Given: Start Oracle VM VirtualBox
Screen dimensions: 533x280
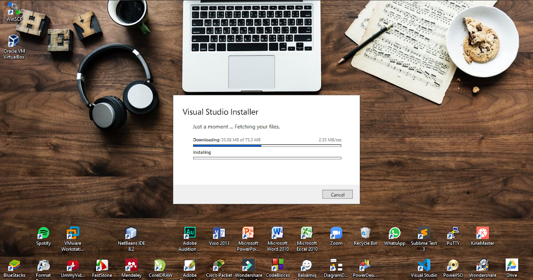Looking at the screenshot, I should [x=14, y=40].
